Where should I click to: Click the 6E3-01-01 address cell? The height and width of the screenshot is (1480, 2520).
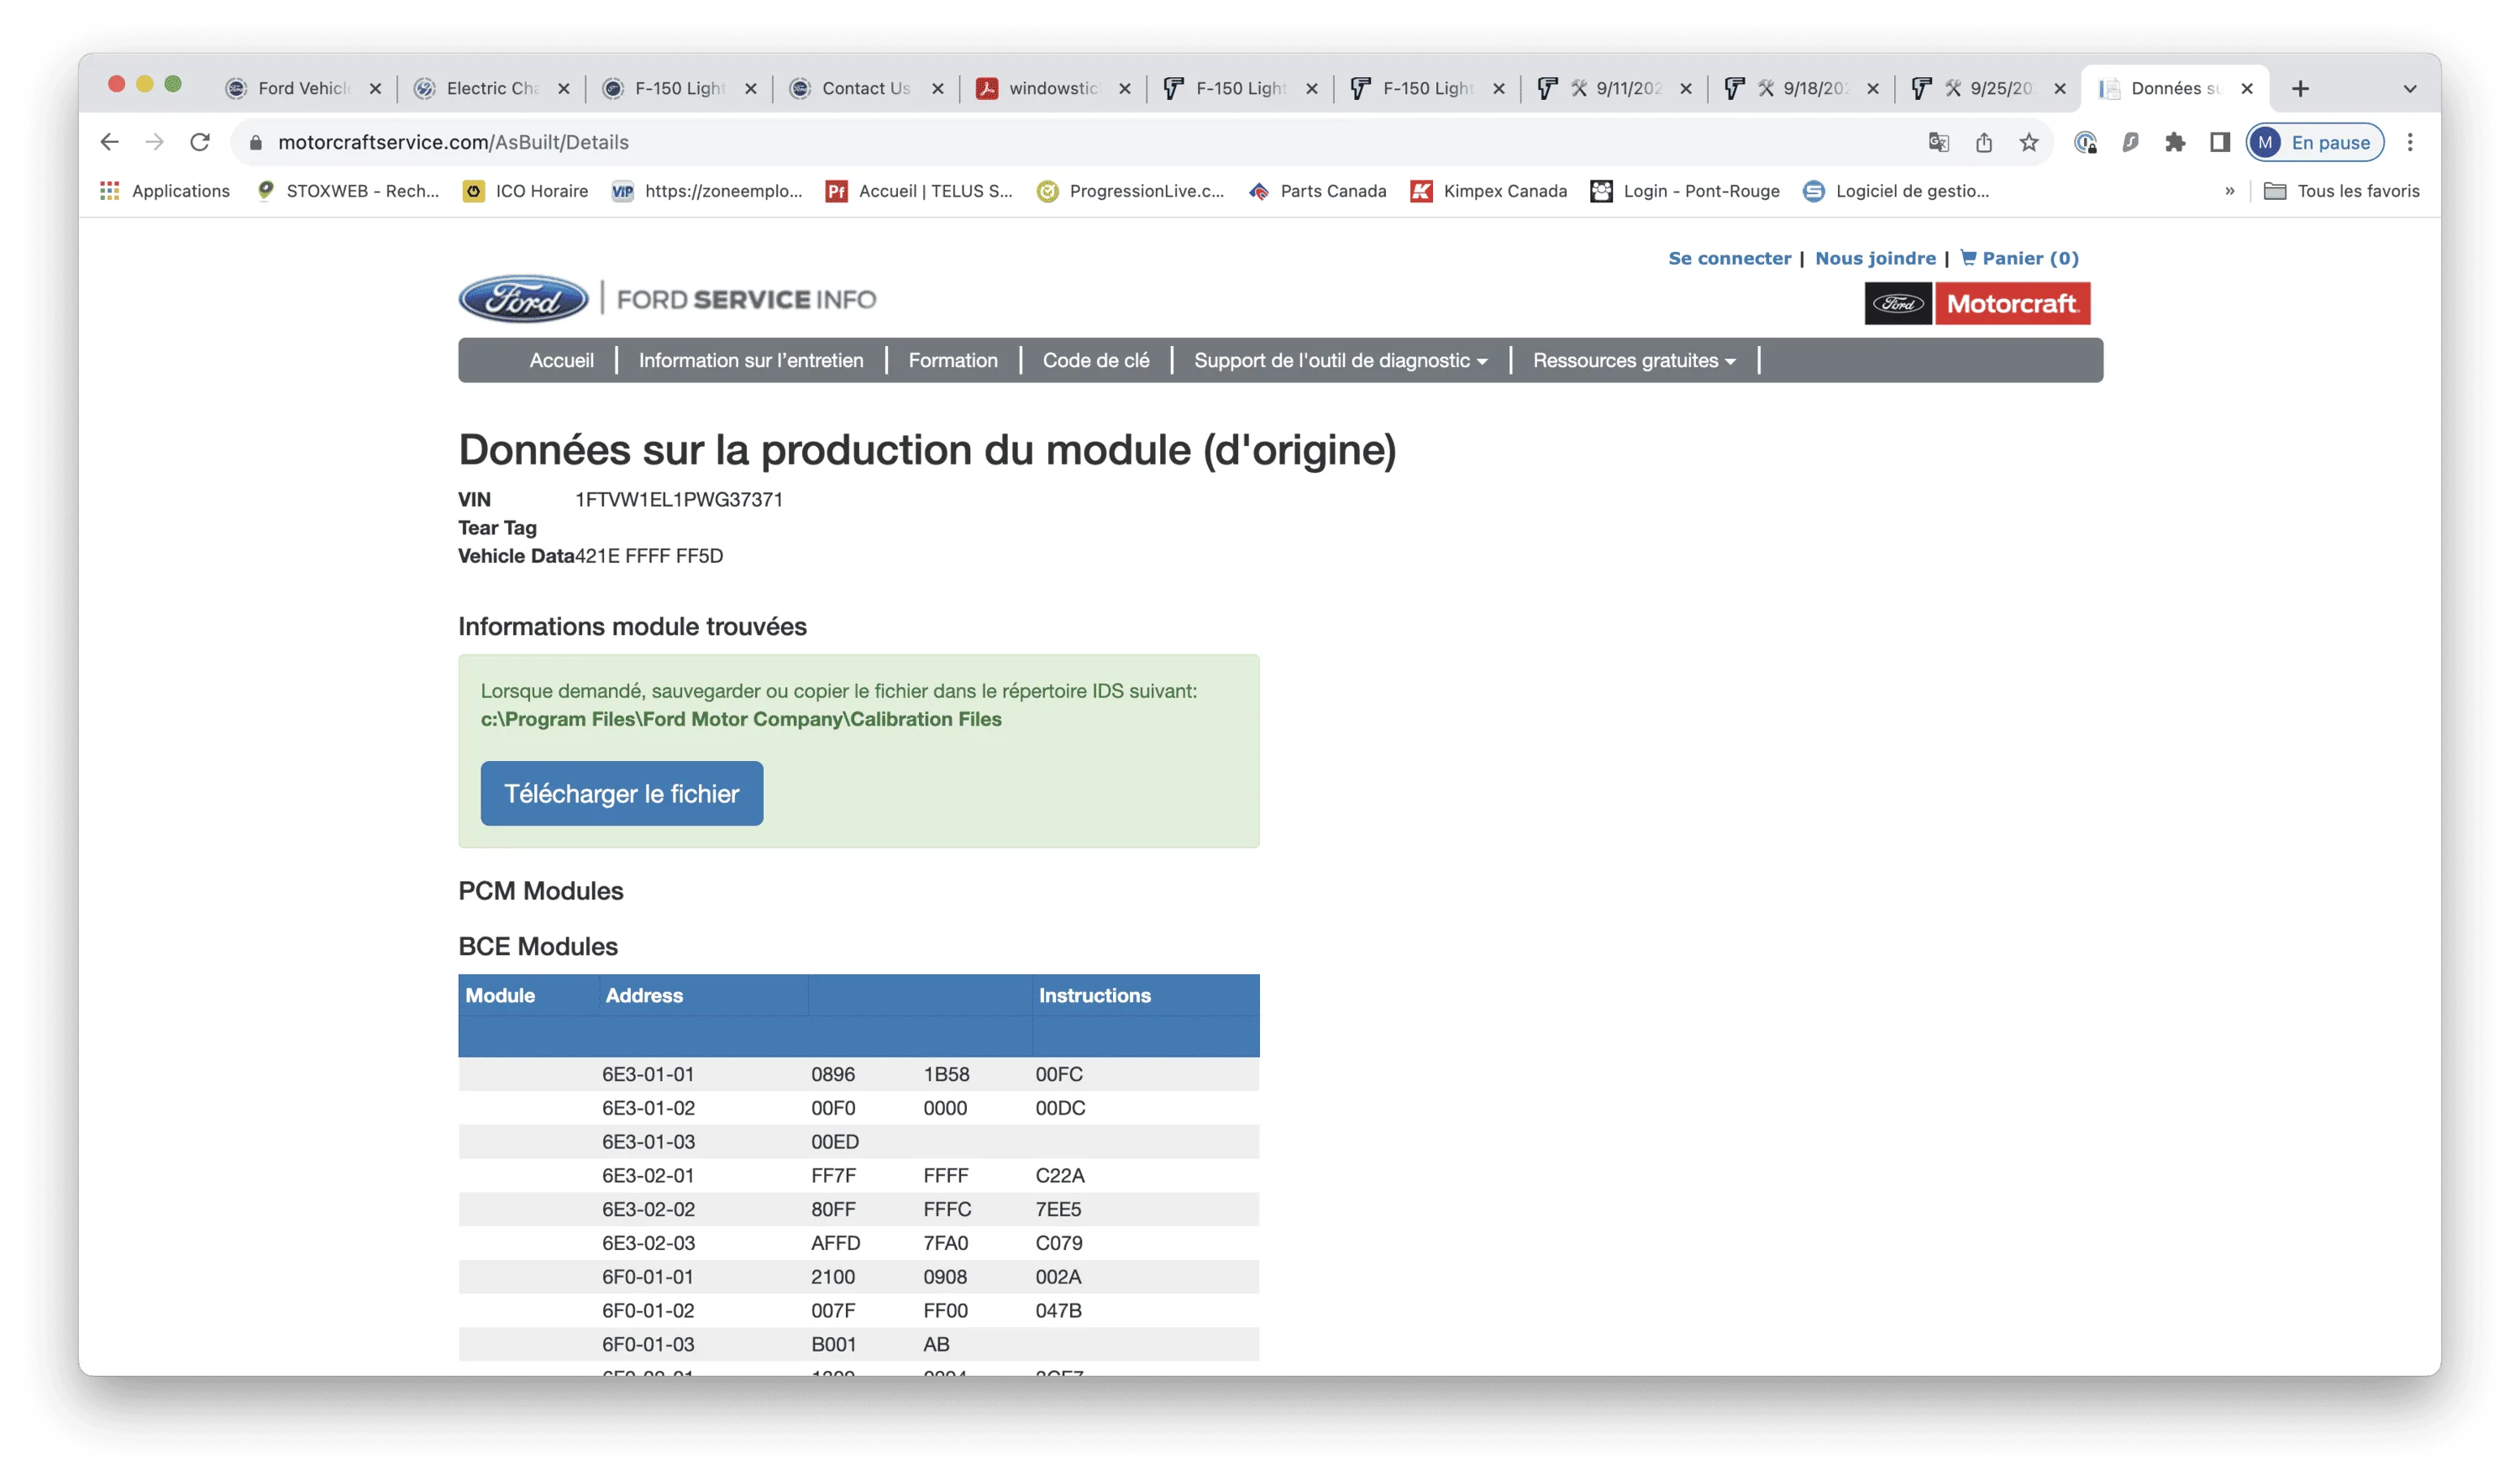click(648, 1074)
